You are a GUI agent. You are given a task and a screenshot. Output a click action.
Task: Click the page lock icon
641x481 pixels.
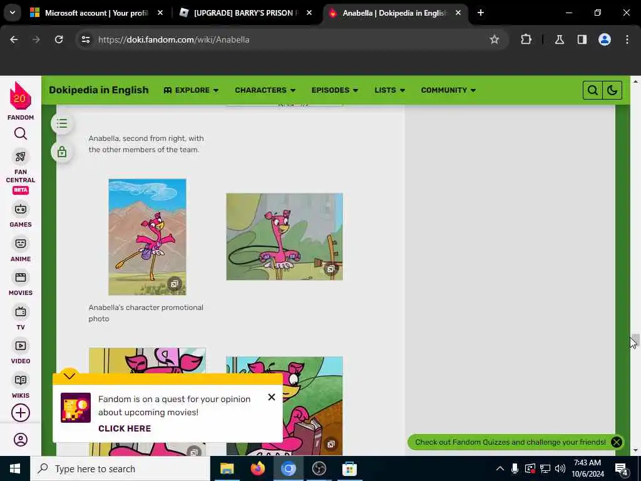[x=62, y=152]
